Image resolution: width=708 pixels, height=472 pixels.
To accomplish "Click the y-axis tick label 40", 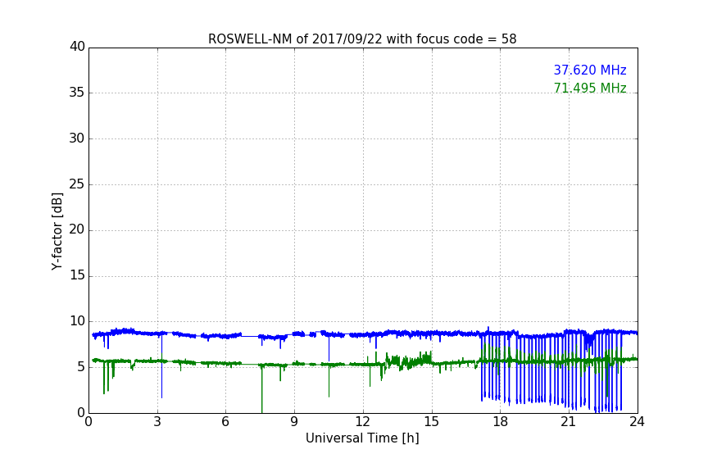I will tap(77, 47).
